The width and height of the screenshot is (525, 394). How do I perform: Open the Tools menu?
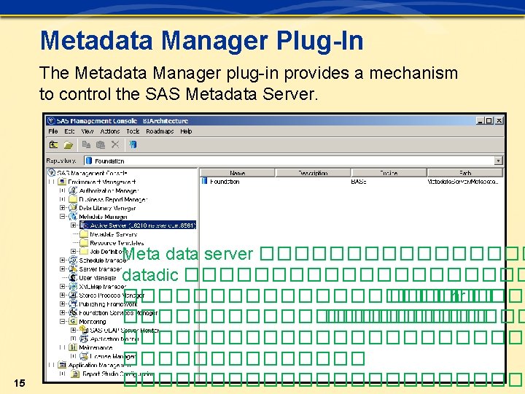coord(133,131)
